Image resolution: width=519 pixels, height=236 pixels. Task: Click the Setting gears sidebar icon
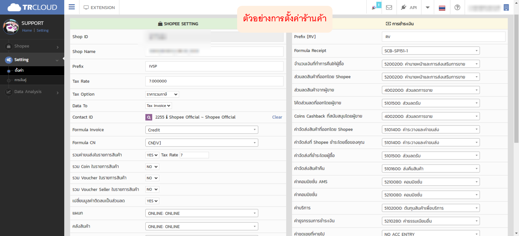pos(9,60)
